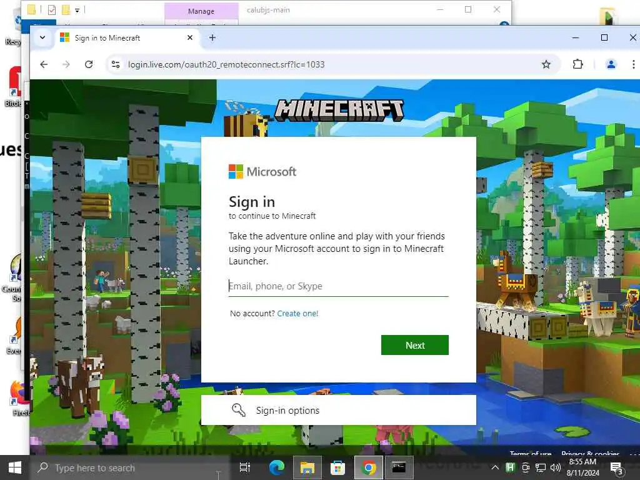Viewport: 640px width, 480px height.
Task: Show hidden system tray icons
Action: (x=495, y=467)
